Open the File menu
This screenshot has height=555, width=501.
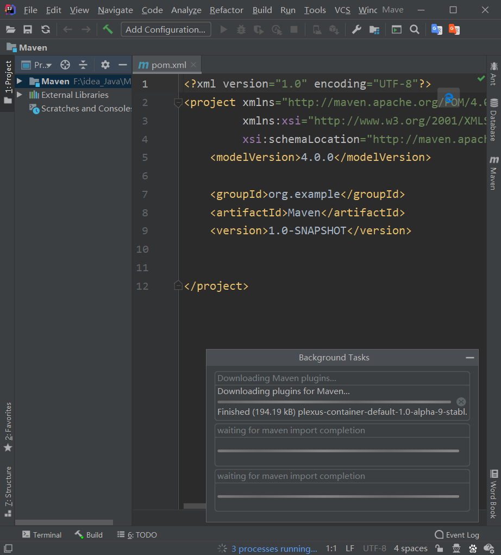(x=30, y=10)
